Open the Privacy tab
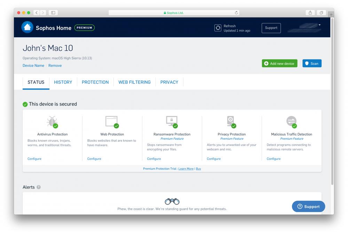The width and height of the screenshot is (348, 232). [x=169, y=82]
